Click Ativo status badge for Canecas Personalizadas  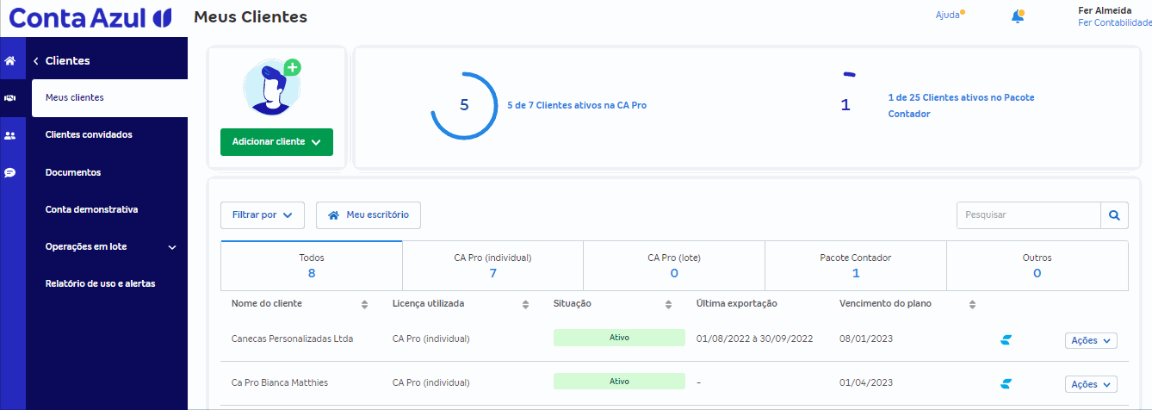619,338
